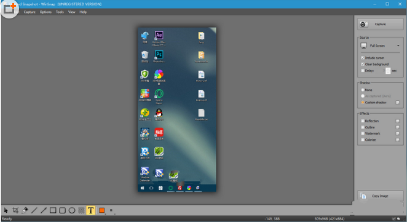Open the line width size selector
The image size is (407, 222).
coord(111,210)
